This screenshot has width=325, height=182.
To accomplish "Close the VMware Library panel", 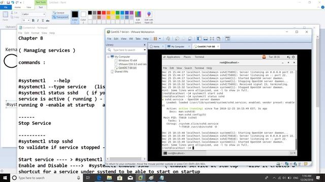I will pos(144,45).
